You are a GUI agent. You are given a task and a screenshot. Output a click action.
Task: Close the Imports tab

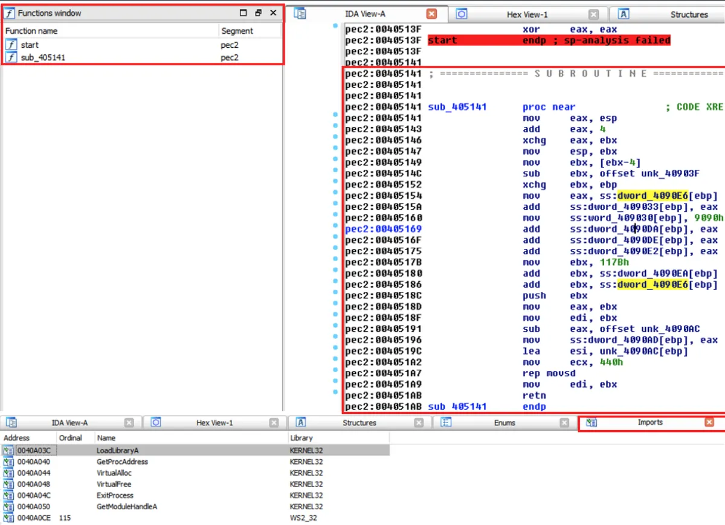click(x=709, y=422)
